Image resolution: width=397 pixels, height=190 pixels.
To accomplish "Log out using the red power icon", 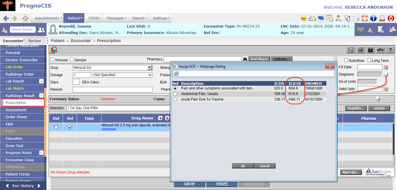I will coord(391,18).
